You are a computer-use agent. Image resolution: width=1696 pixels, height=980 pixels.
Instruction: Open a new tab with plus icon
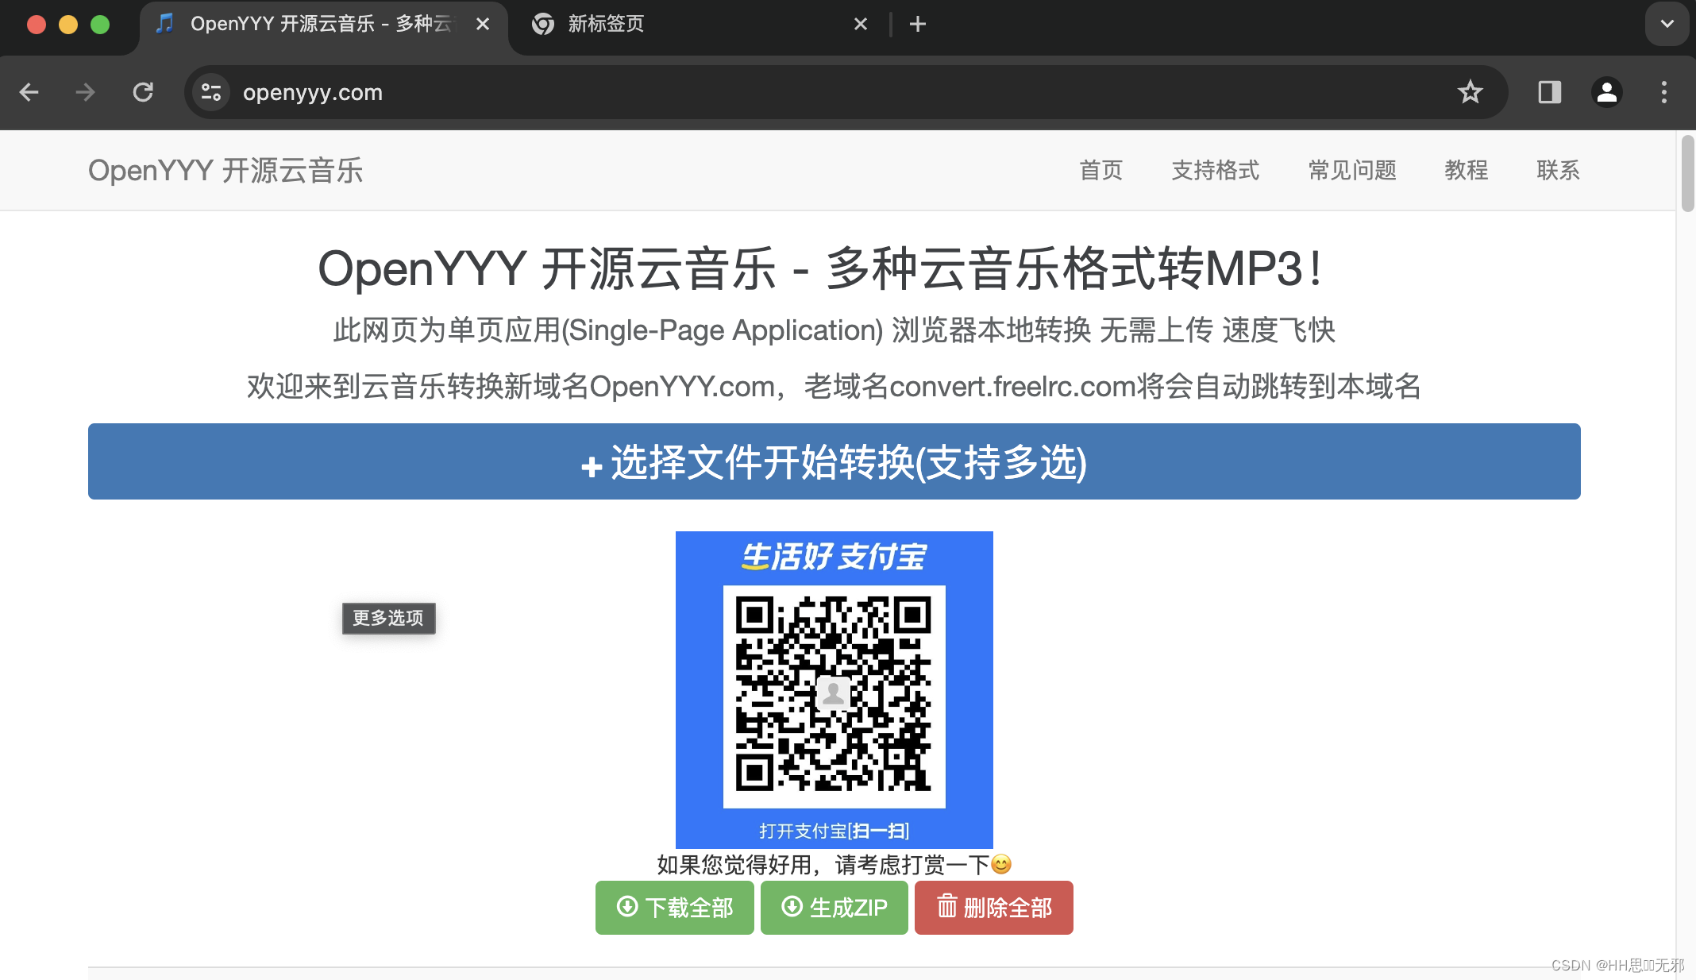click(918, 25)
